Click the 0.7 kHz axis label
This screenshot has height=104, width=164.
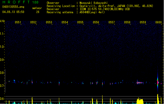(2, 86)
